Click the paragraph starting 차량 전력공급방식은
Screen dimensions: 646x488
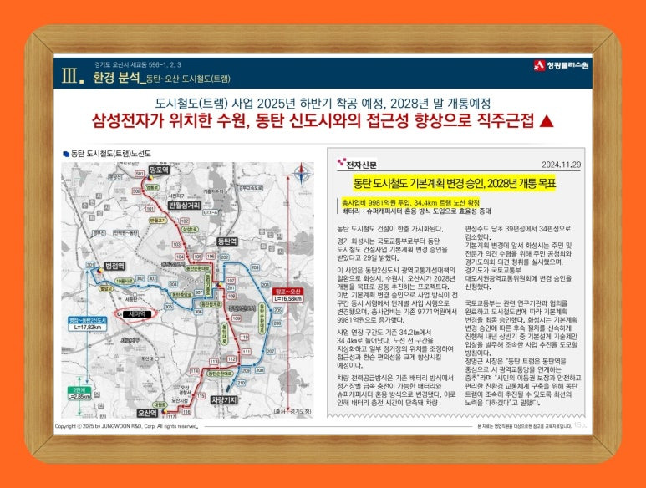coord(396,390)
